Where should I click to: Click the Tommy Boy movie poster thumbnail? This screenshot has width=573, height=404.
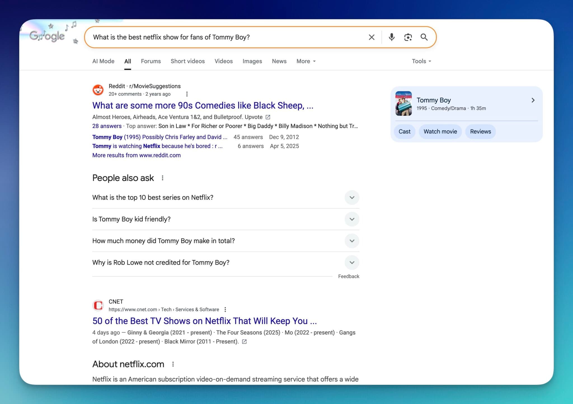[x=403, y=103]
